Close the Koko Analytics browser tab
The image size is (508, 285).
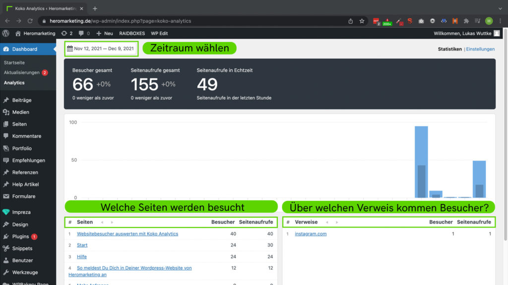82,9
